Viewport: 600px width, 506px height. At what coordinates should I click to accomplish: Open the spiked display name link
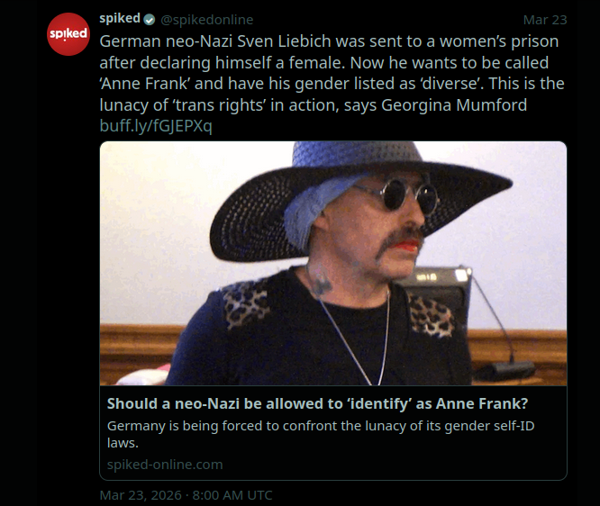coord(120,20)
